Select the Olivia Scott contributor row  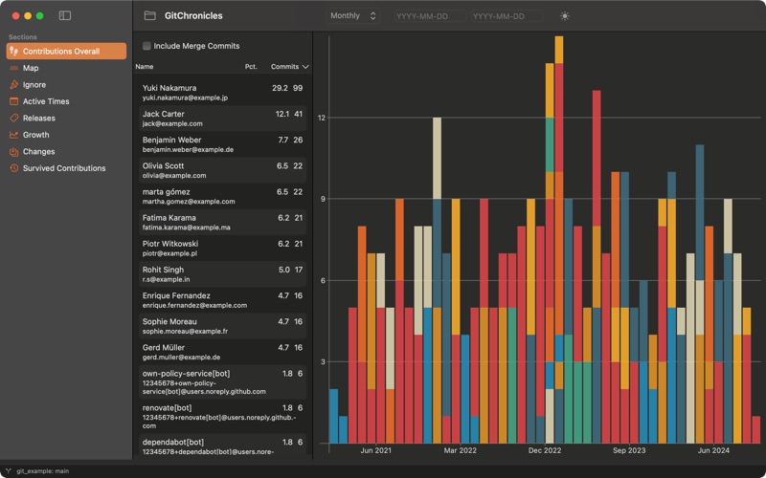pos(222,170)
